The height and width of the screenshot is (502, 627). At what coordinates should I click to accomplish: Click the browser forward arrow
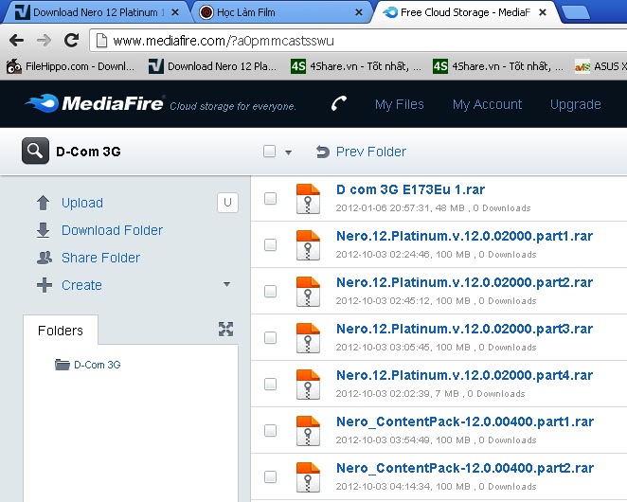pyautogui.click(x=44, y=40)
